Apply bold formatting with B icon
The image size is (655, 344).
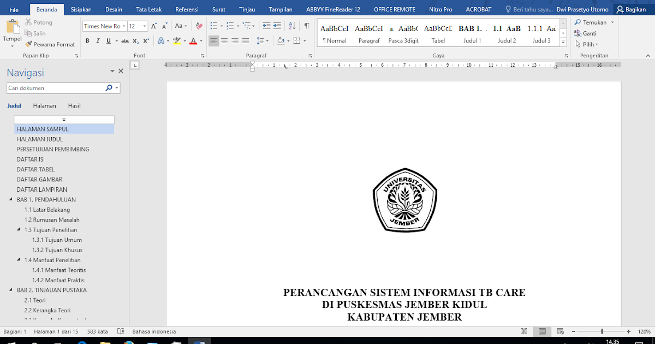pos(87,41)
